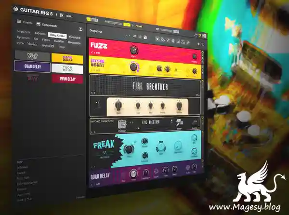The image size is (289, 215).
Task: Select the Distortion category
Action: (75, 37)
